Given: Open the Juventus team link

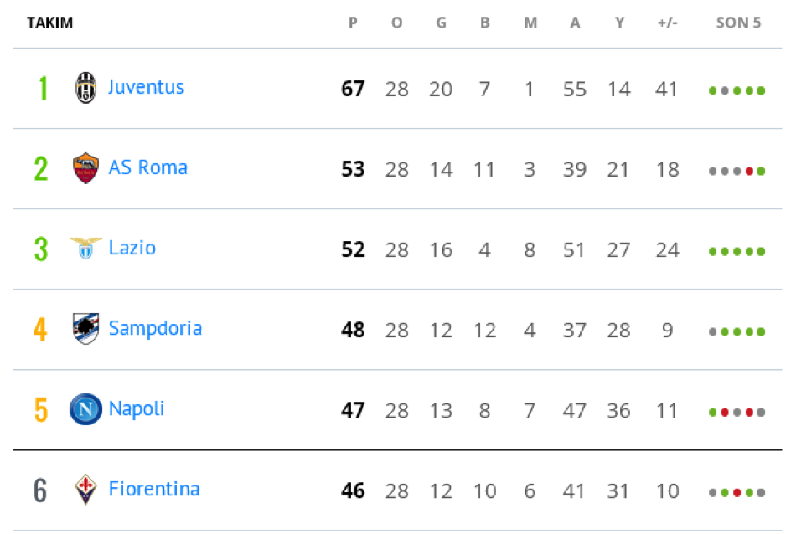Looking at the screenshot, I should click(x=146, y=87).
